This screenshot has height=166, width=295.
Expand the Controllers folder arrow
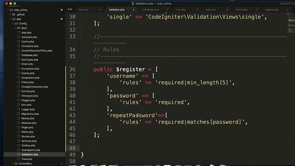pos(13,163)
